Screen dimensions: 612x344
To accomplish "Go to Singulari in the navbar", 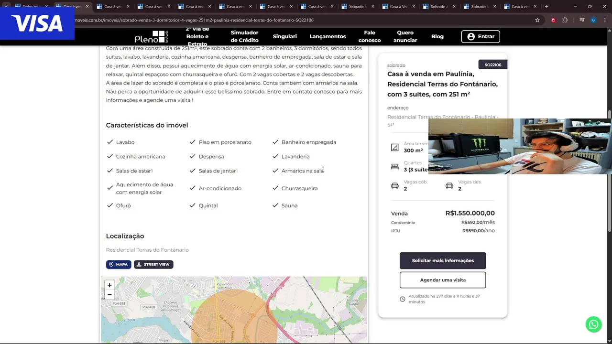I will (x=284, y=36).
